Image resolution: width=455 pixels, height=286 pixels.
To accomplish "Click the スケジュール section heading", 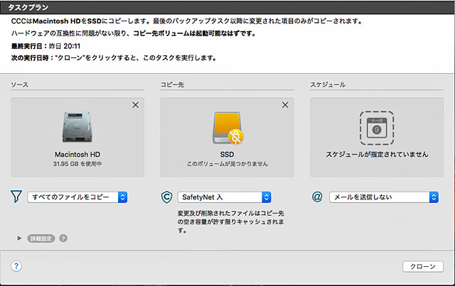I will [x=328, y=84].
